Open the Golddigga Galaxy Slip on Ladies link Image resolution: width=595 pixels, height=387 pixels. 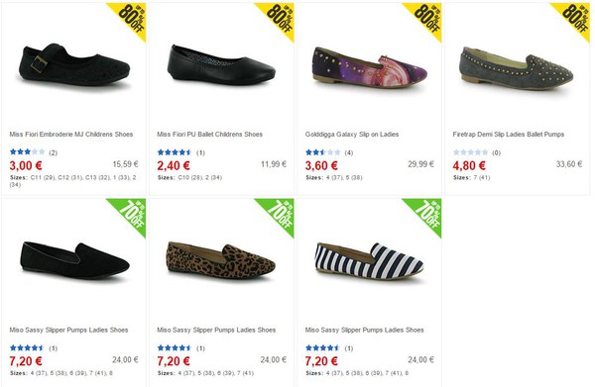point(352,134)
